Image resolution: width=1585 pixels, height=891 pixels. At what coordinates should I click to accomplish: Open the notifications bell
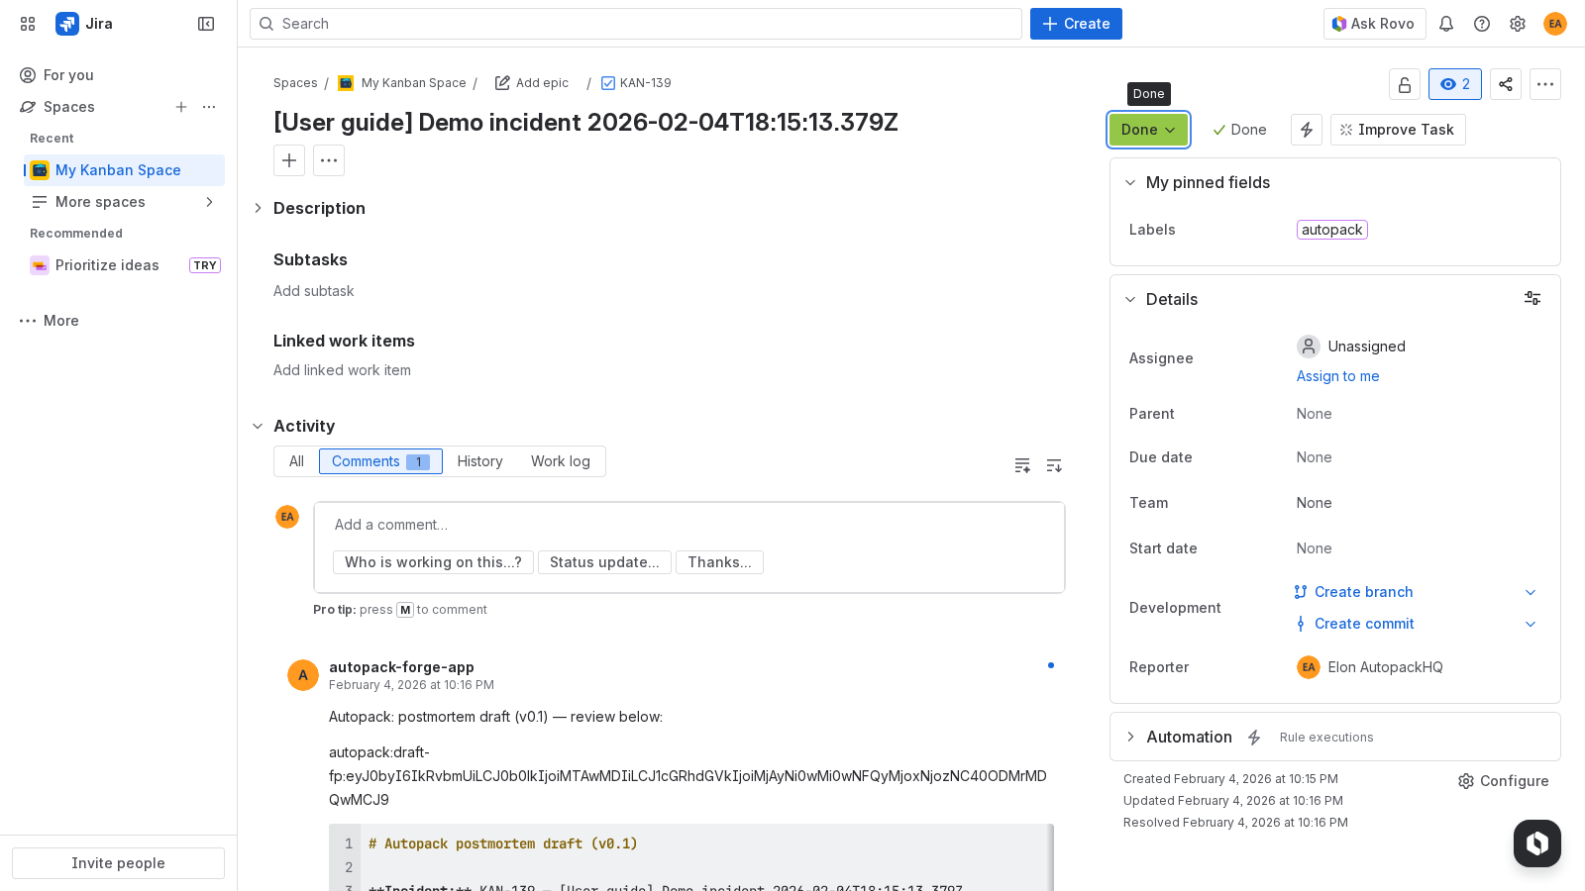click(x=1446, y=23)
